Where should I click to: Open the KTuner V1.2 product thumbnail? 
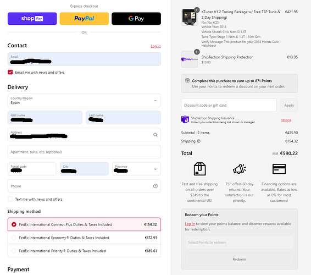190,17
